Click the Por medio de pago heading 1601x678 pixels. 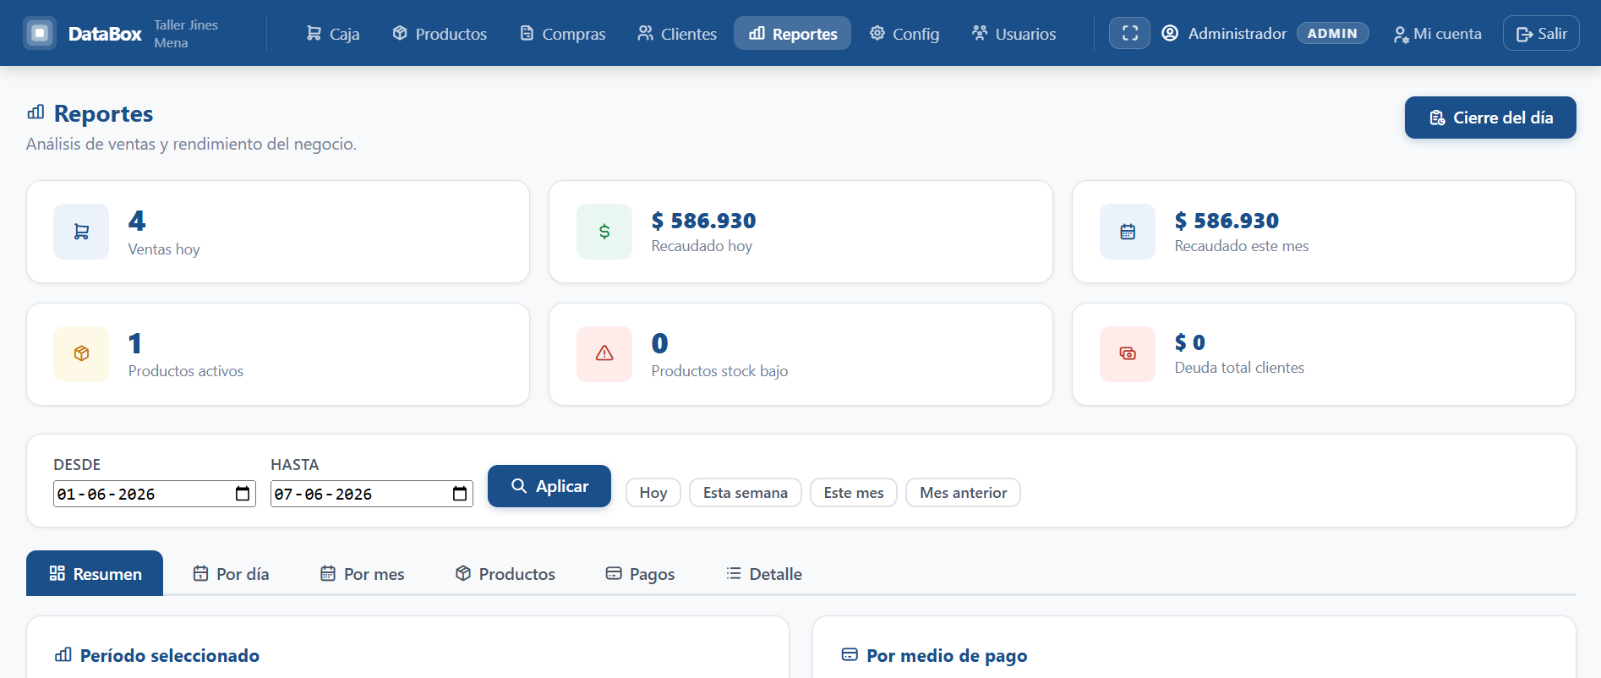pos(947,655)
